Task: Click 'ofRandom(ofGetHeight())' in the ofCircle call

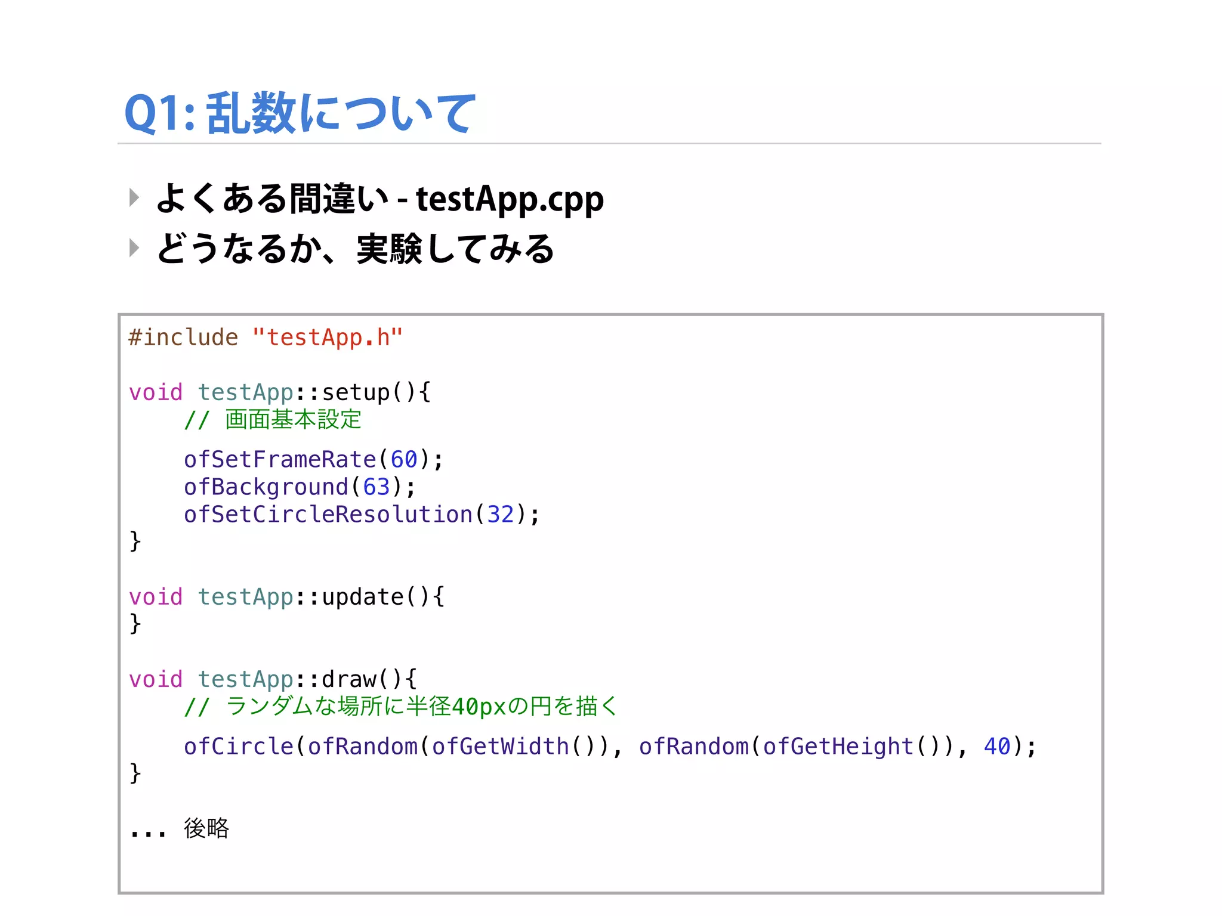Action: pos(797,746)
